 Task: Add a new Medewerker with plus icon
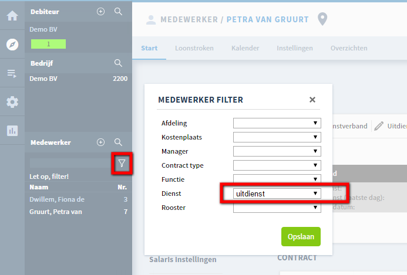(100, 142)
